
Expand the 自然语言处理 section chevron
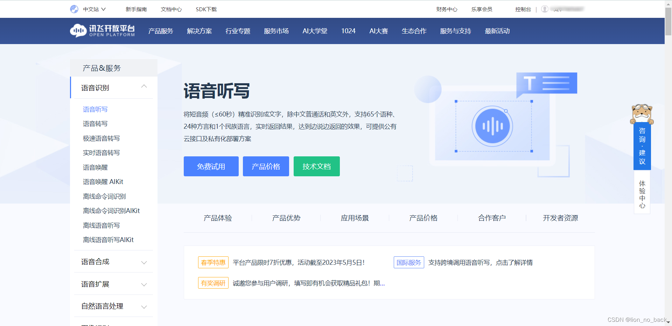point(144,307)
